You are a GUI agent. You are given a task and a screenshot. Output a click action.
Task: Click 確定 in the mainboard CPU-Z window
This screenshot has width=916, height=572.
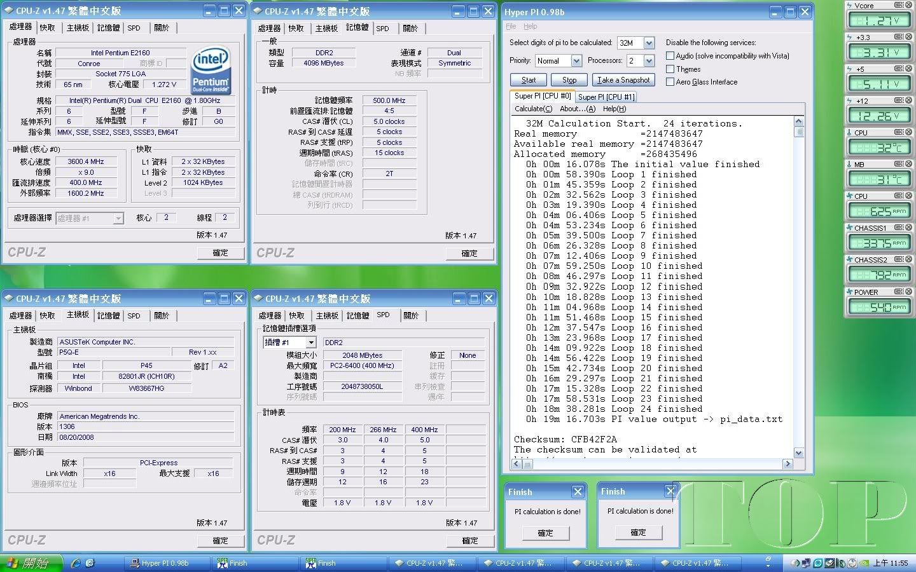(220, 541)
